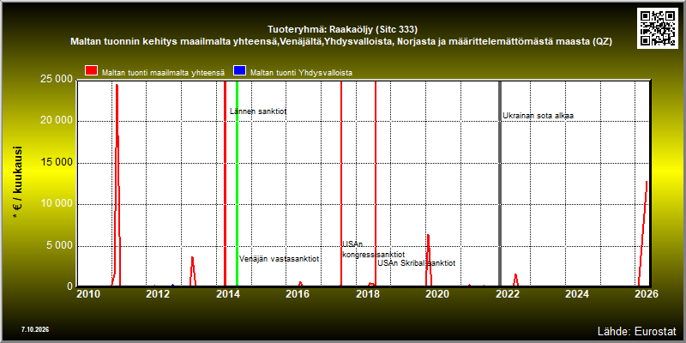Click the 5 000 y-axis value

pos(58,245)
